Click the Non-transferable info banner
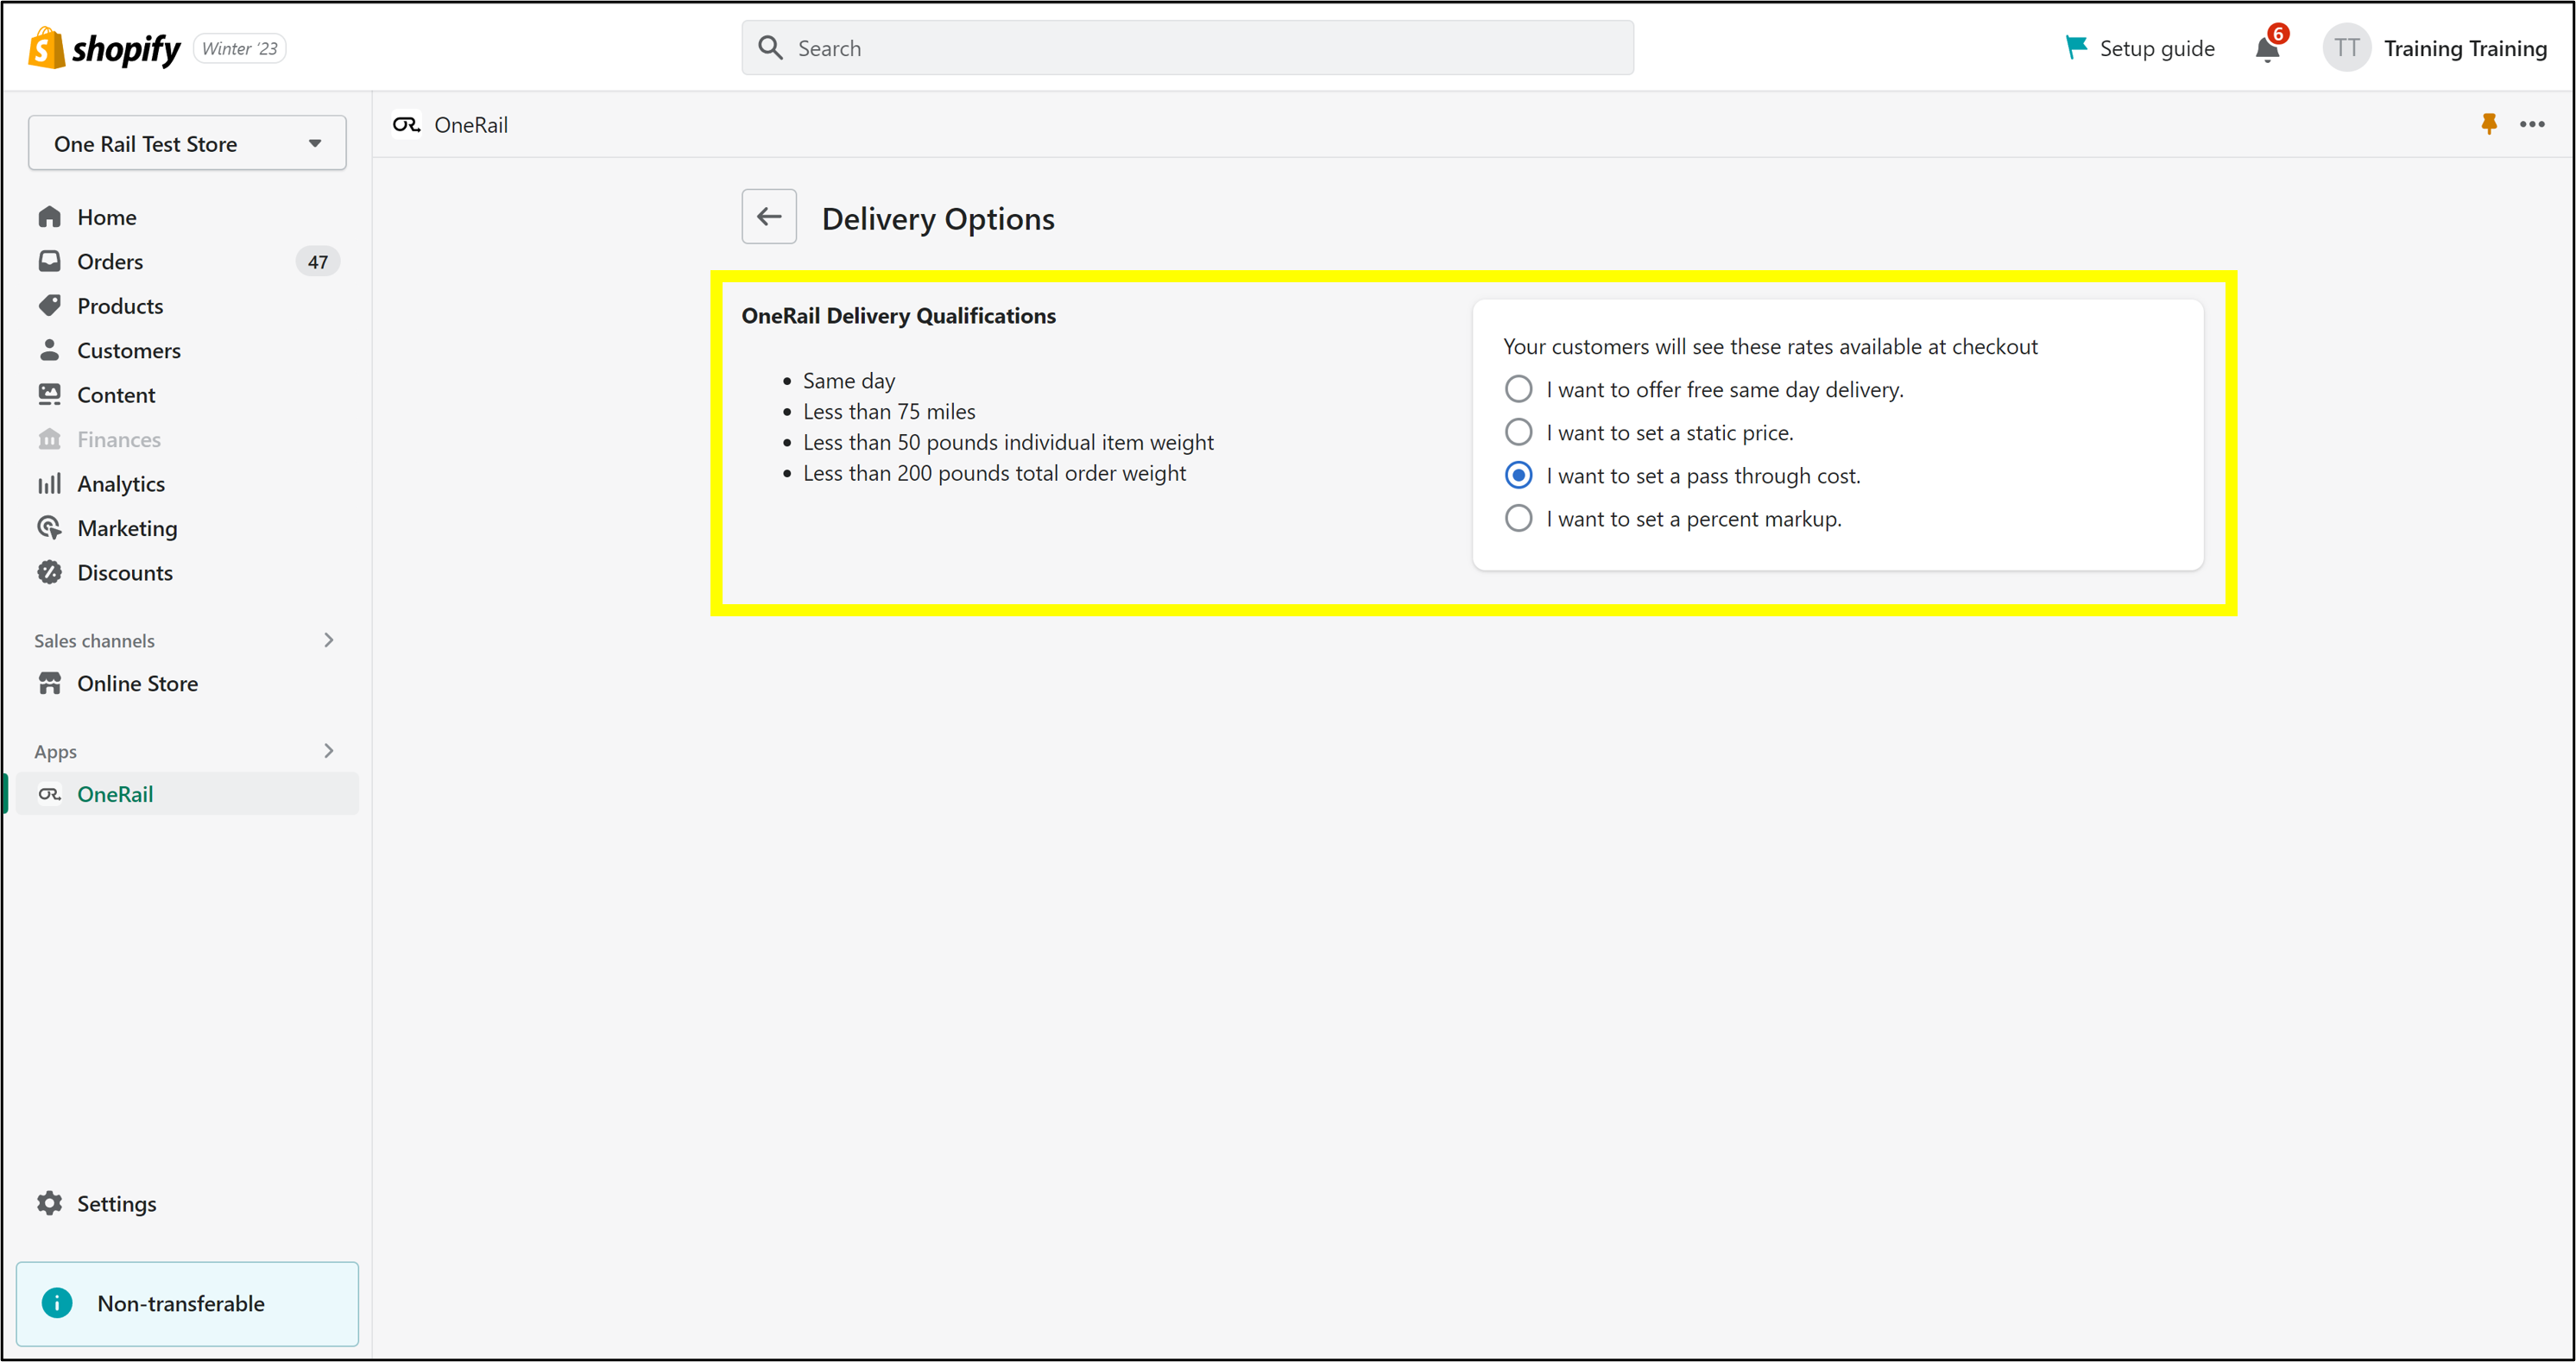This screenshot has width=2576, height=1362. [187, 1303]
